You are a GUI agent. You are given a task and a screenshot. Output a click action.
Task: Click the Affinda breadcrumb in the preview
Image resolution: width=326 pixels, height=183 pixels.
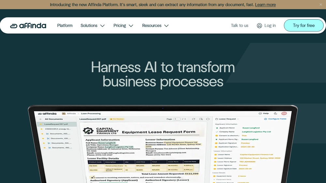pos(71,113)
